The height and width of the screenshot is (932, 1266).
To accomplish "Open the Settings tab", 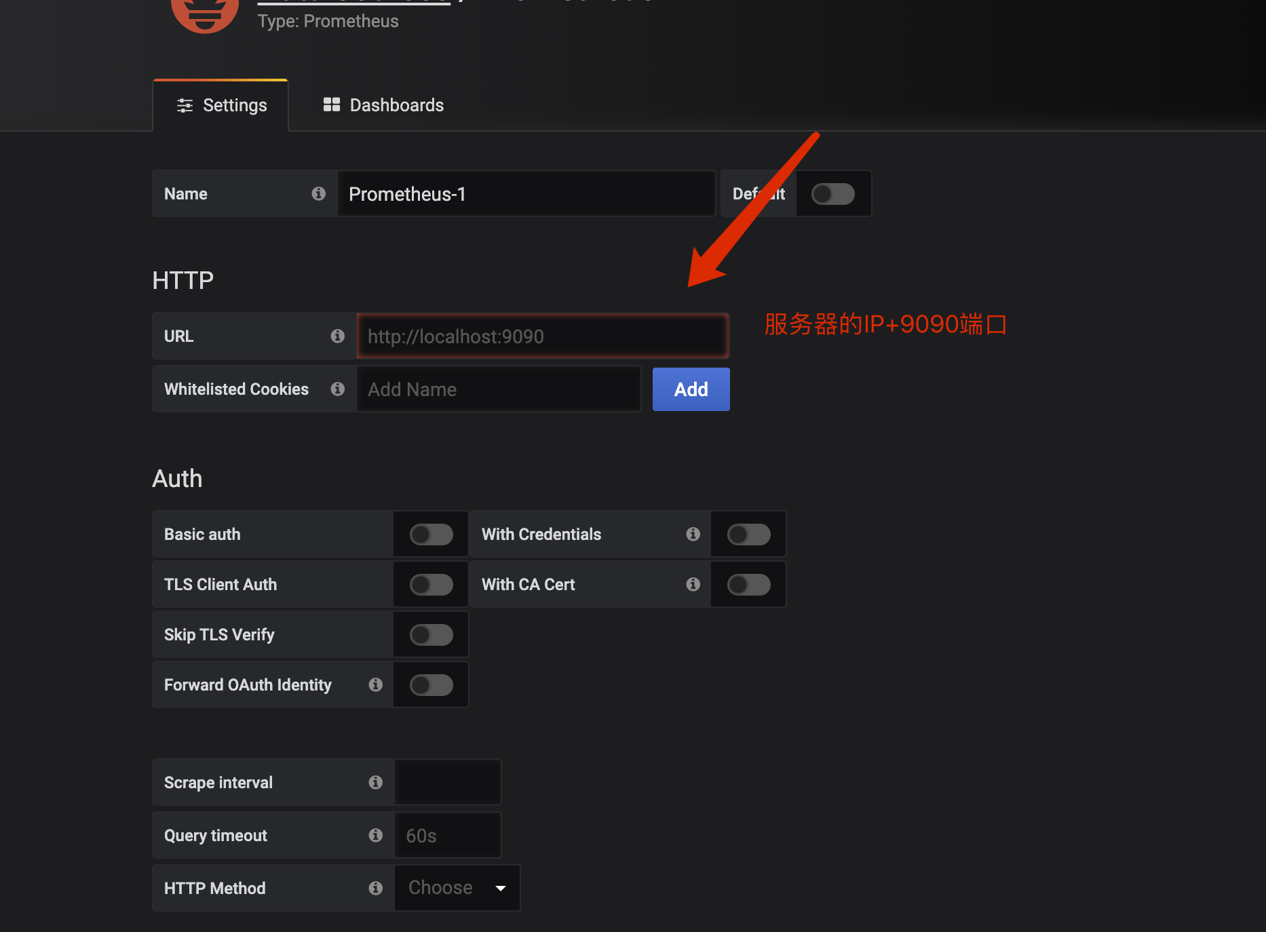I will tap(221, 105).
